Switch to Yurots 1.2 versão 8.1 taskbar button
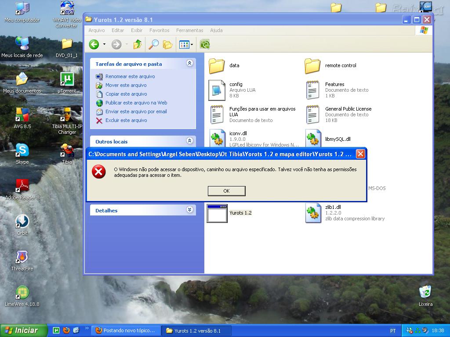450x337 pixels. click(196, 331)
